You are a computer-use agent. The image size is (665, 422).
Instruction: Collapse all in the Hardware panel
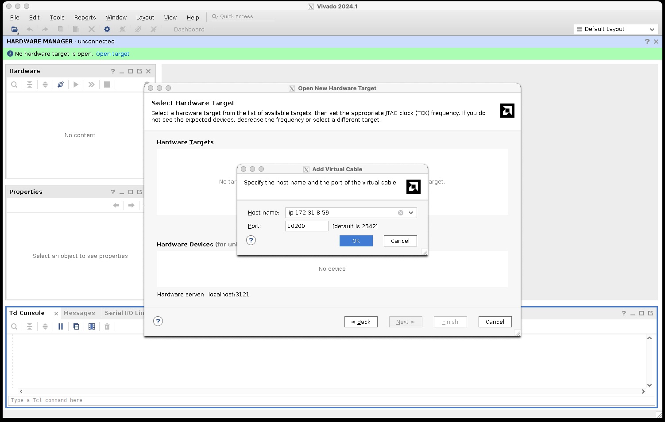(x=30, y=84)
